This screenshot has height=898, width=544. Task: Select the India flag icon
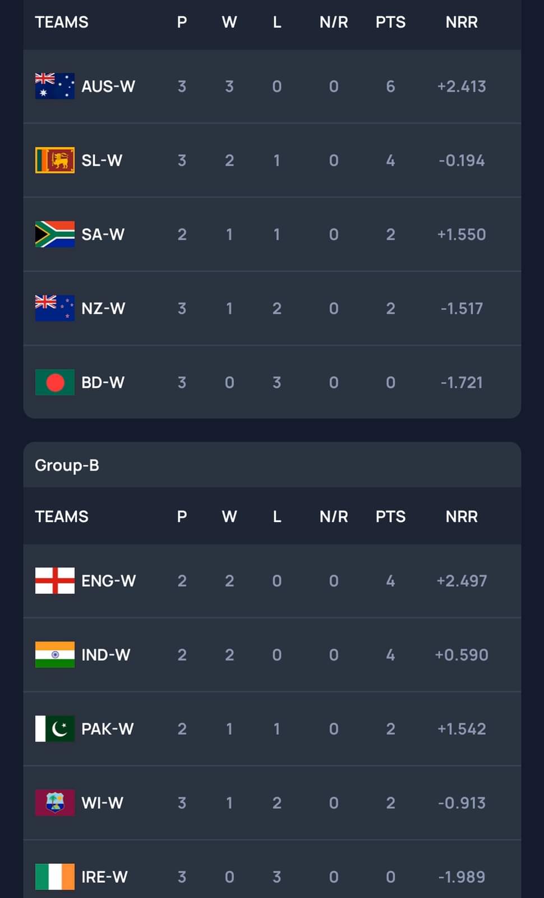[x=54, y=654]
